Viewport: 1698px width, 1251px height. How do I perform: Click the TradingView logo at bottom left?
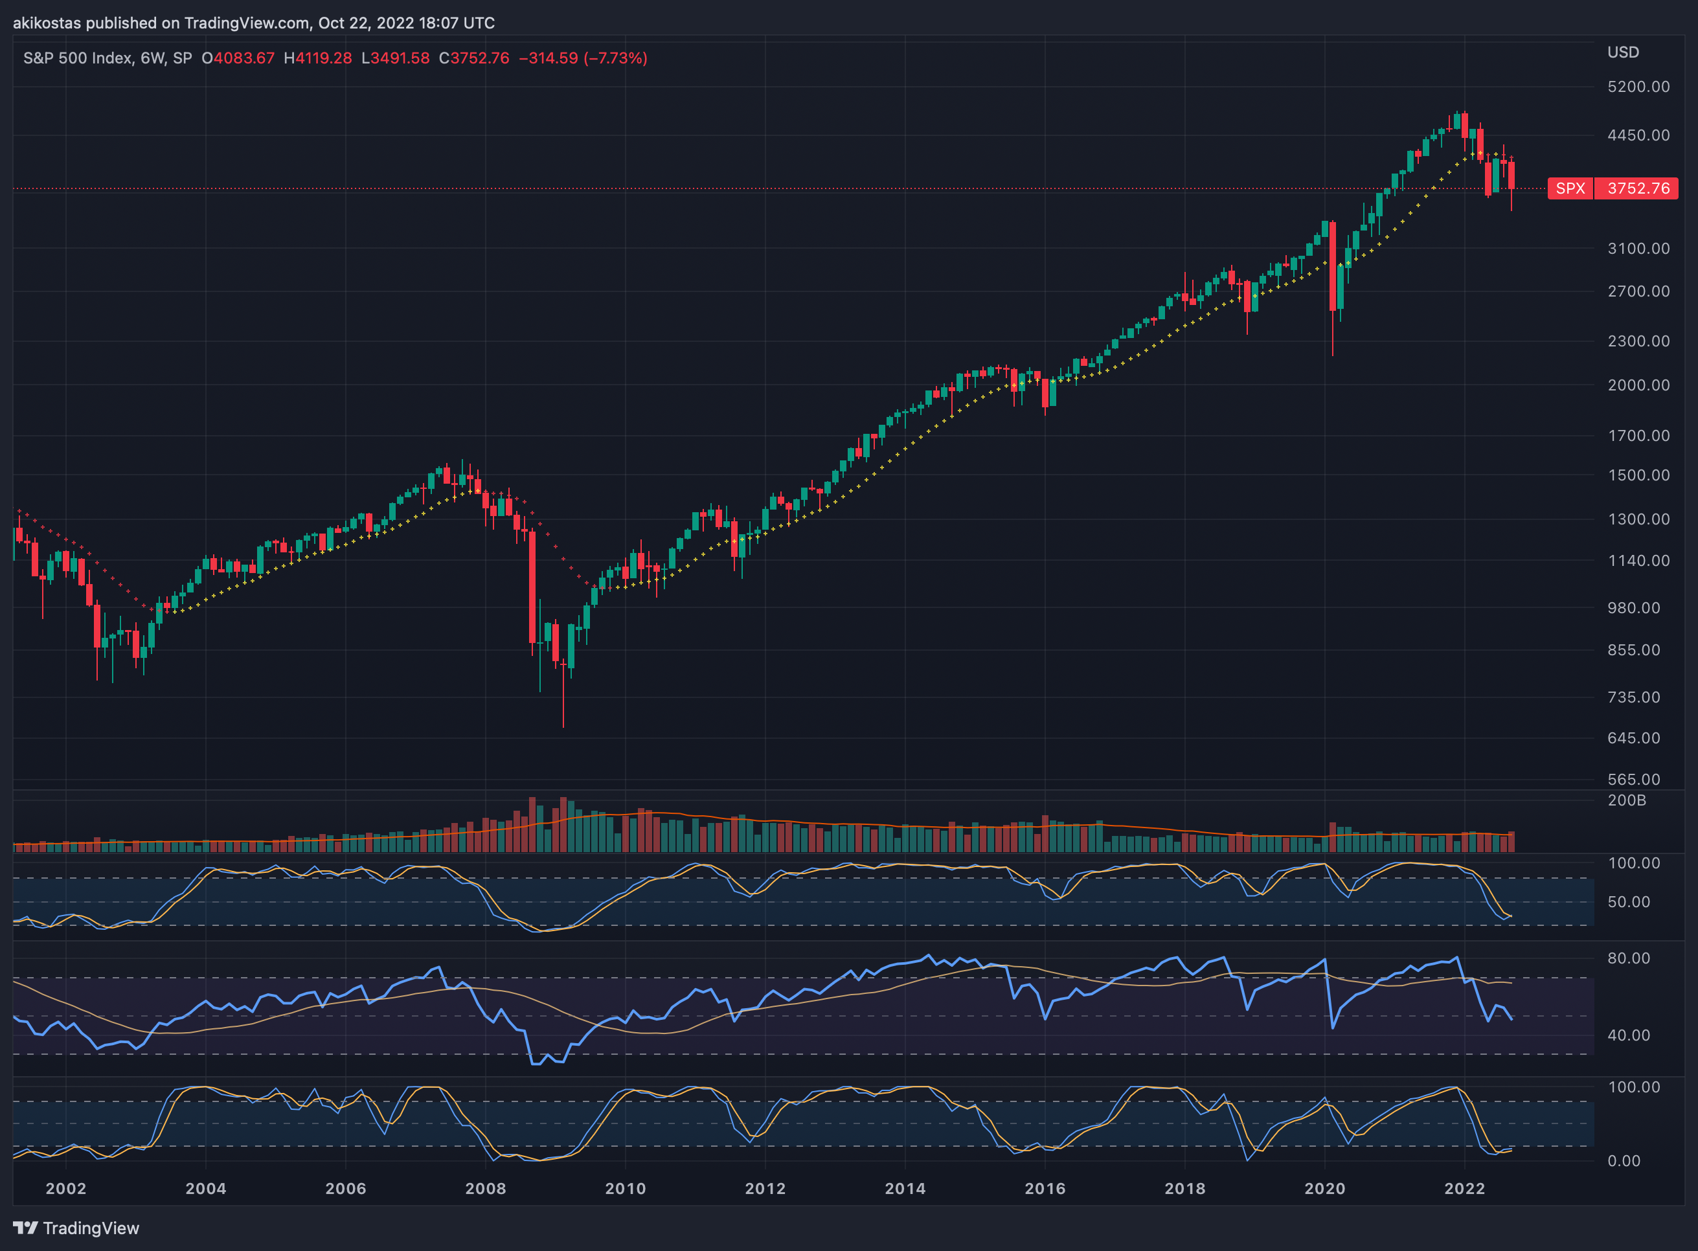pyautogui.click(x=76, y=1228)
